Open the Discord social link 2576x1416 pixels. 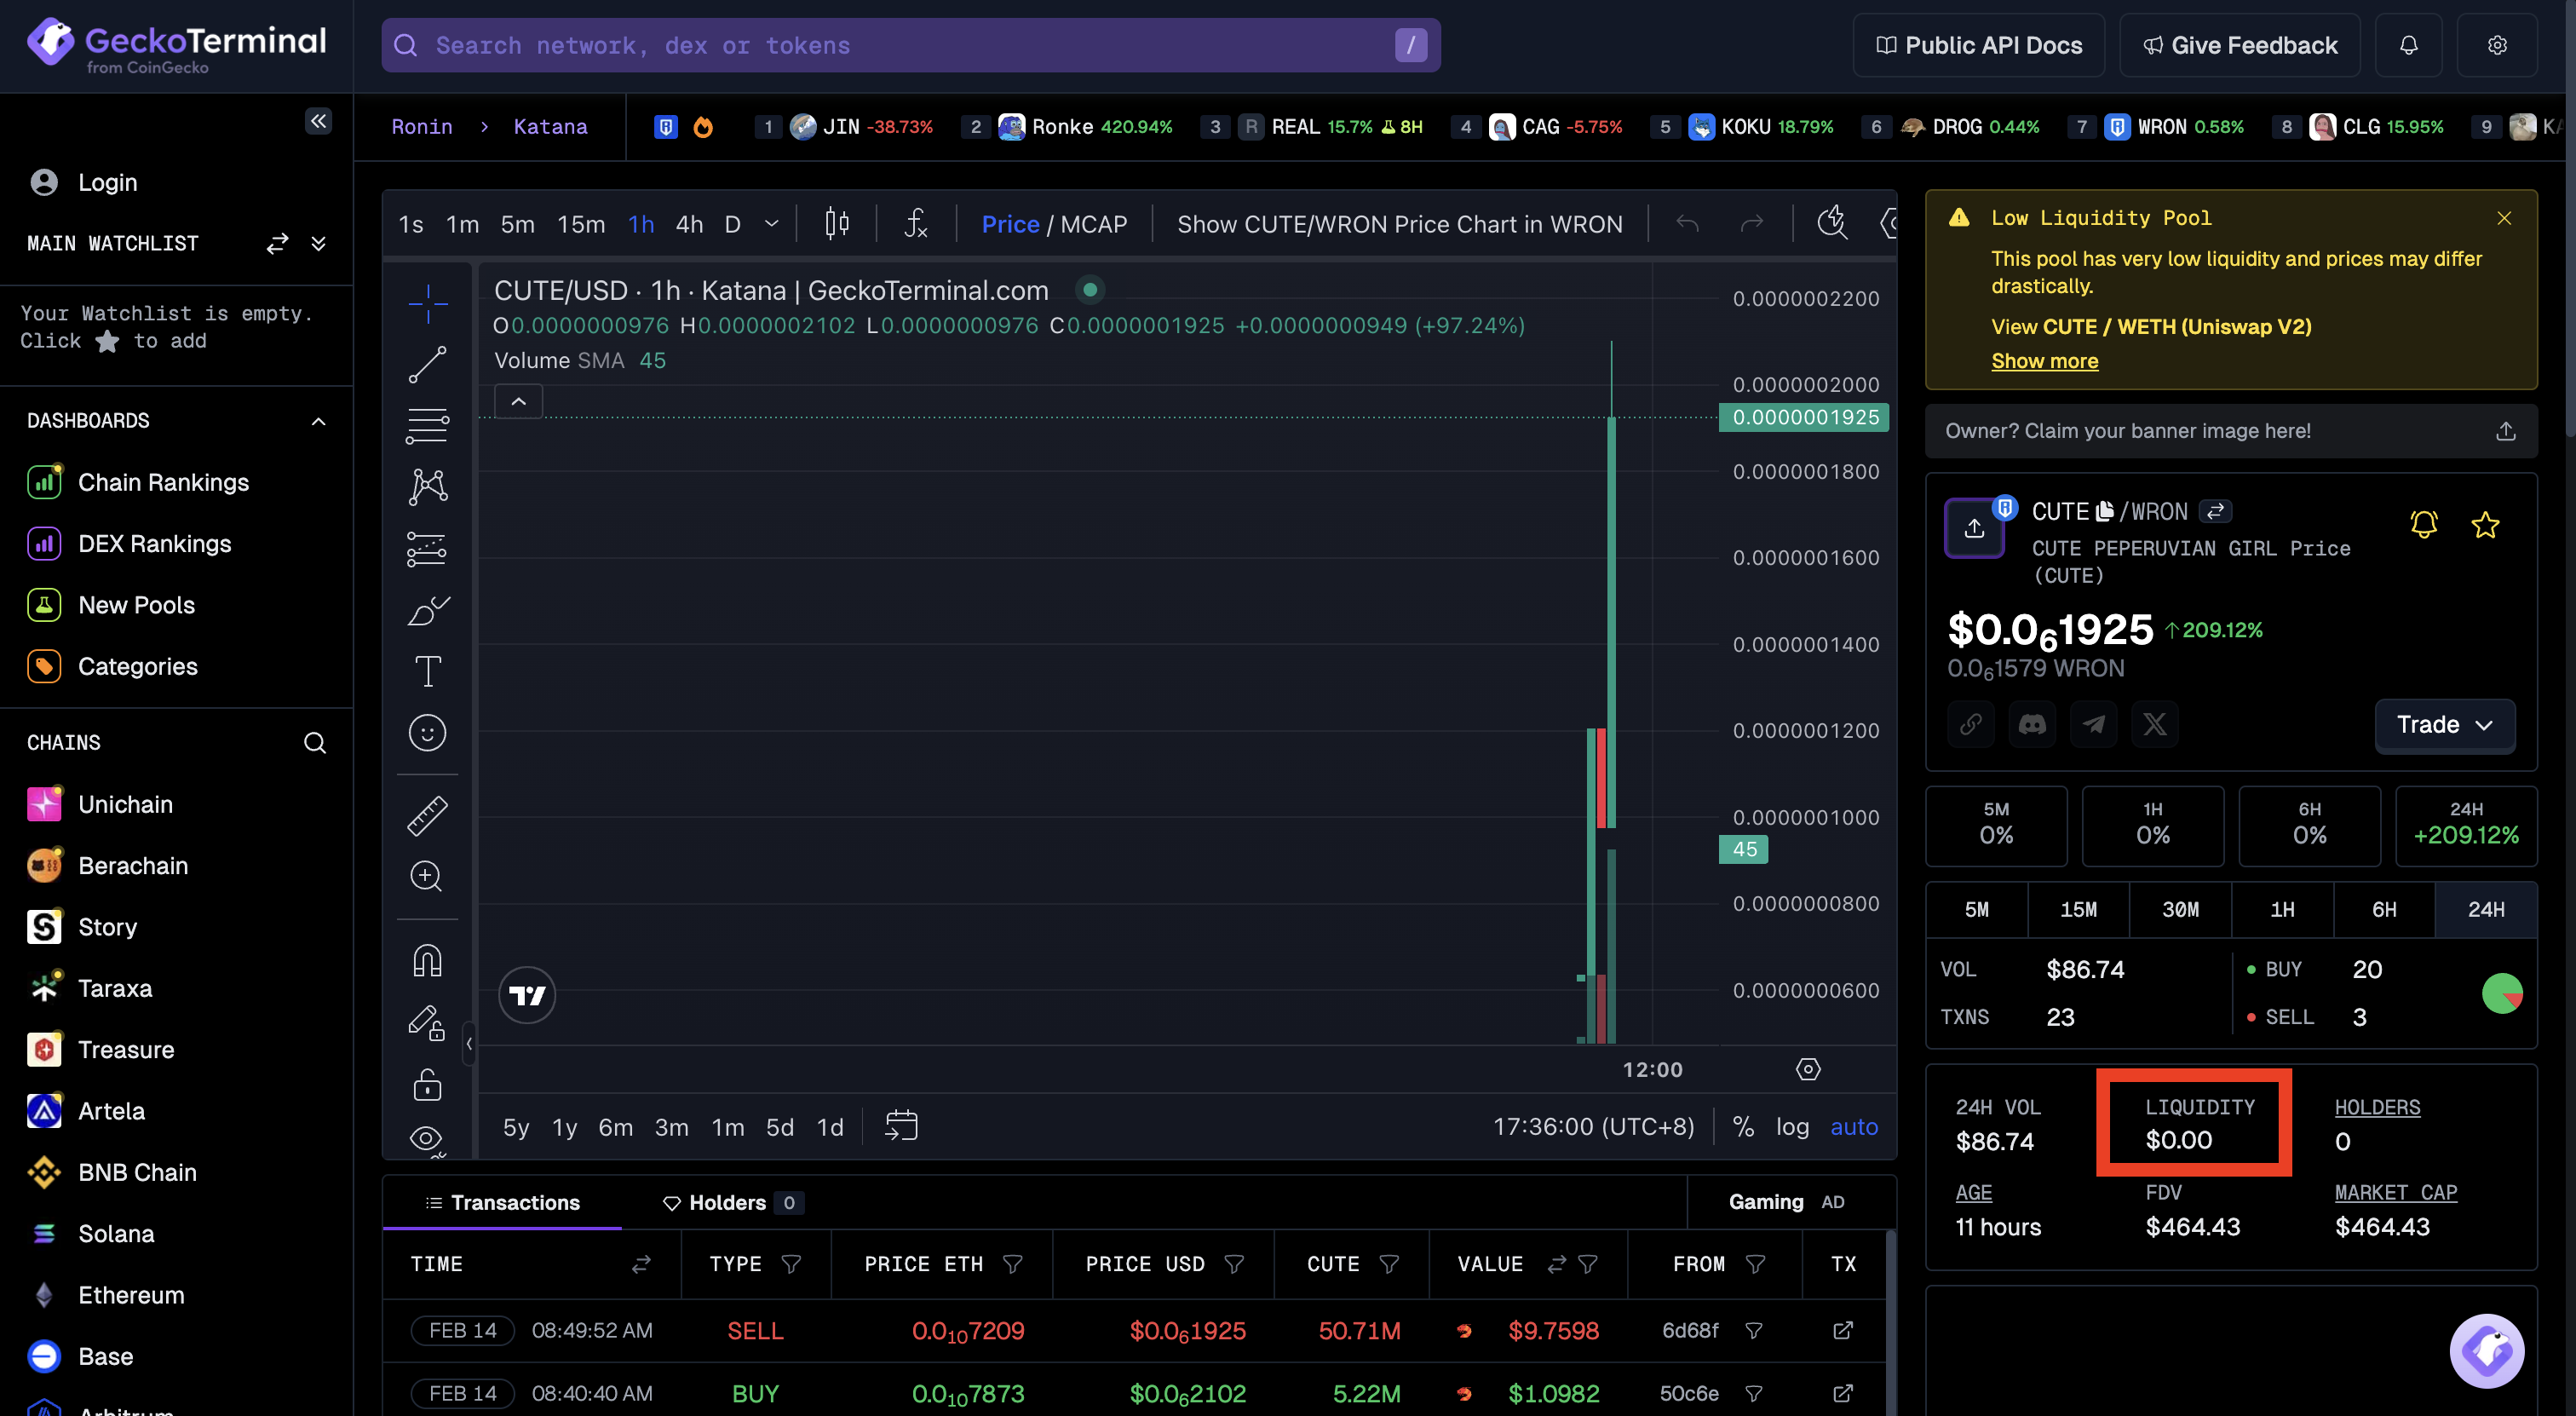[2032, 724]
